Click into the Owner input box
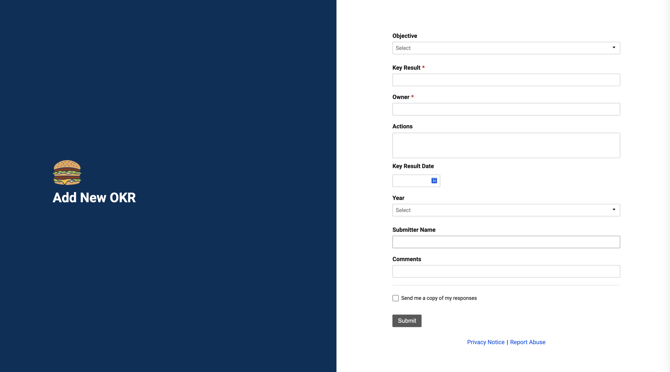 [x=506, y=109]
